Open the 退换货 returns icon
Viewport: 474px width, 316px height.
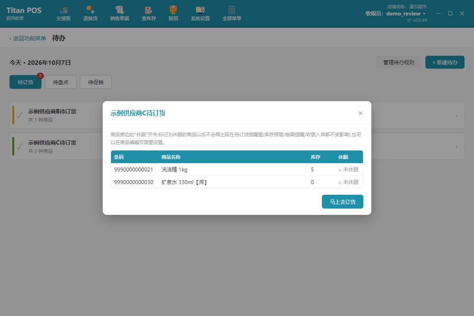90,14
